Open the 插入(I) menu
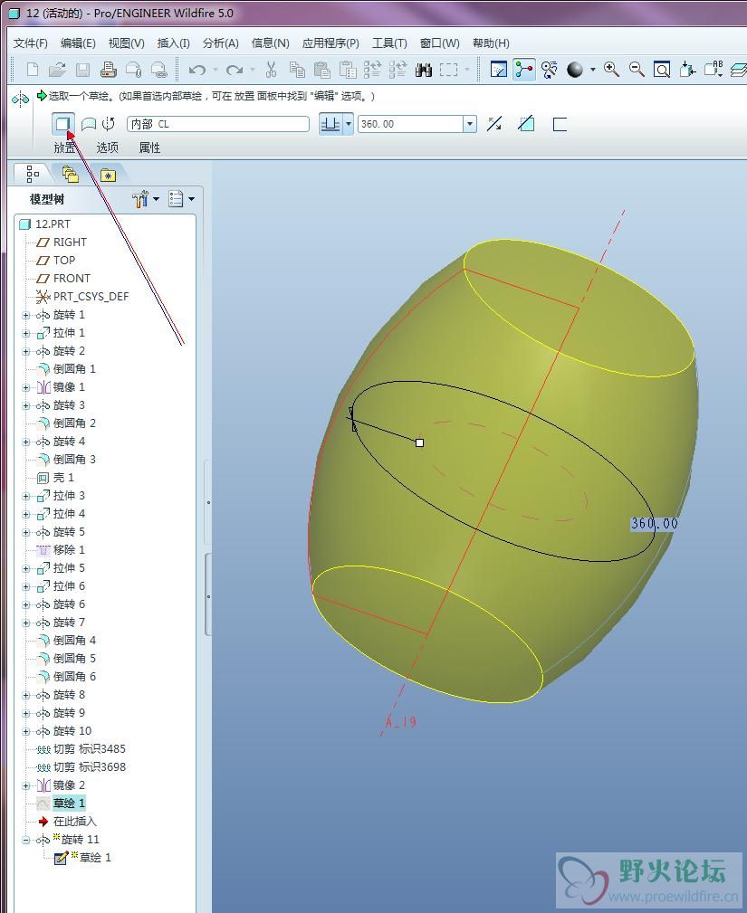Screen dimensions: 747x913 [x=173, y=43]
